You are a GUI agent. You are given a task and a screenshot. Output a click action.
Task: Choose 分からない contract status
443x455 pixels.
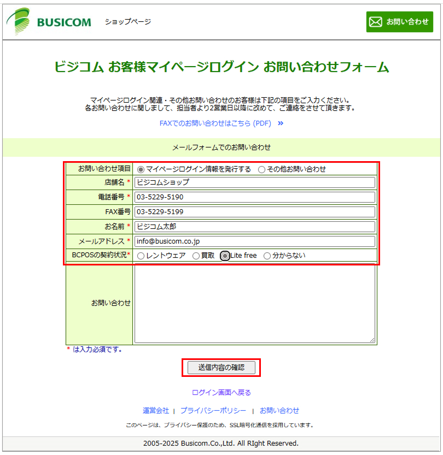[x=267, y=256]
